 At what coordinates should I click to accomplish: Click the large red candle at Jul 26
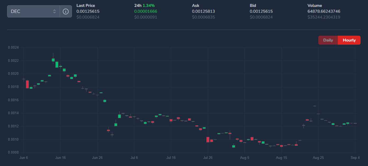pos(208,140)
